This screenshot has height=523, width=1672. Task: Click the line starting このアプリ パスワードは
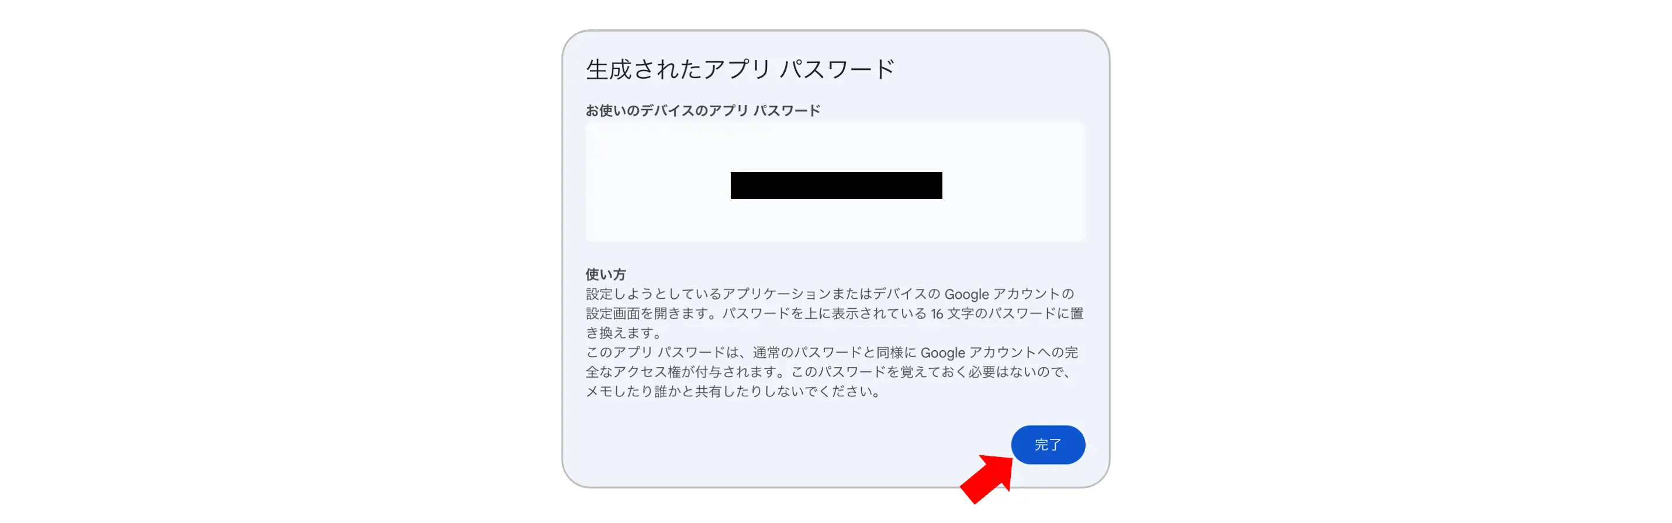click(x=831, y=353)
